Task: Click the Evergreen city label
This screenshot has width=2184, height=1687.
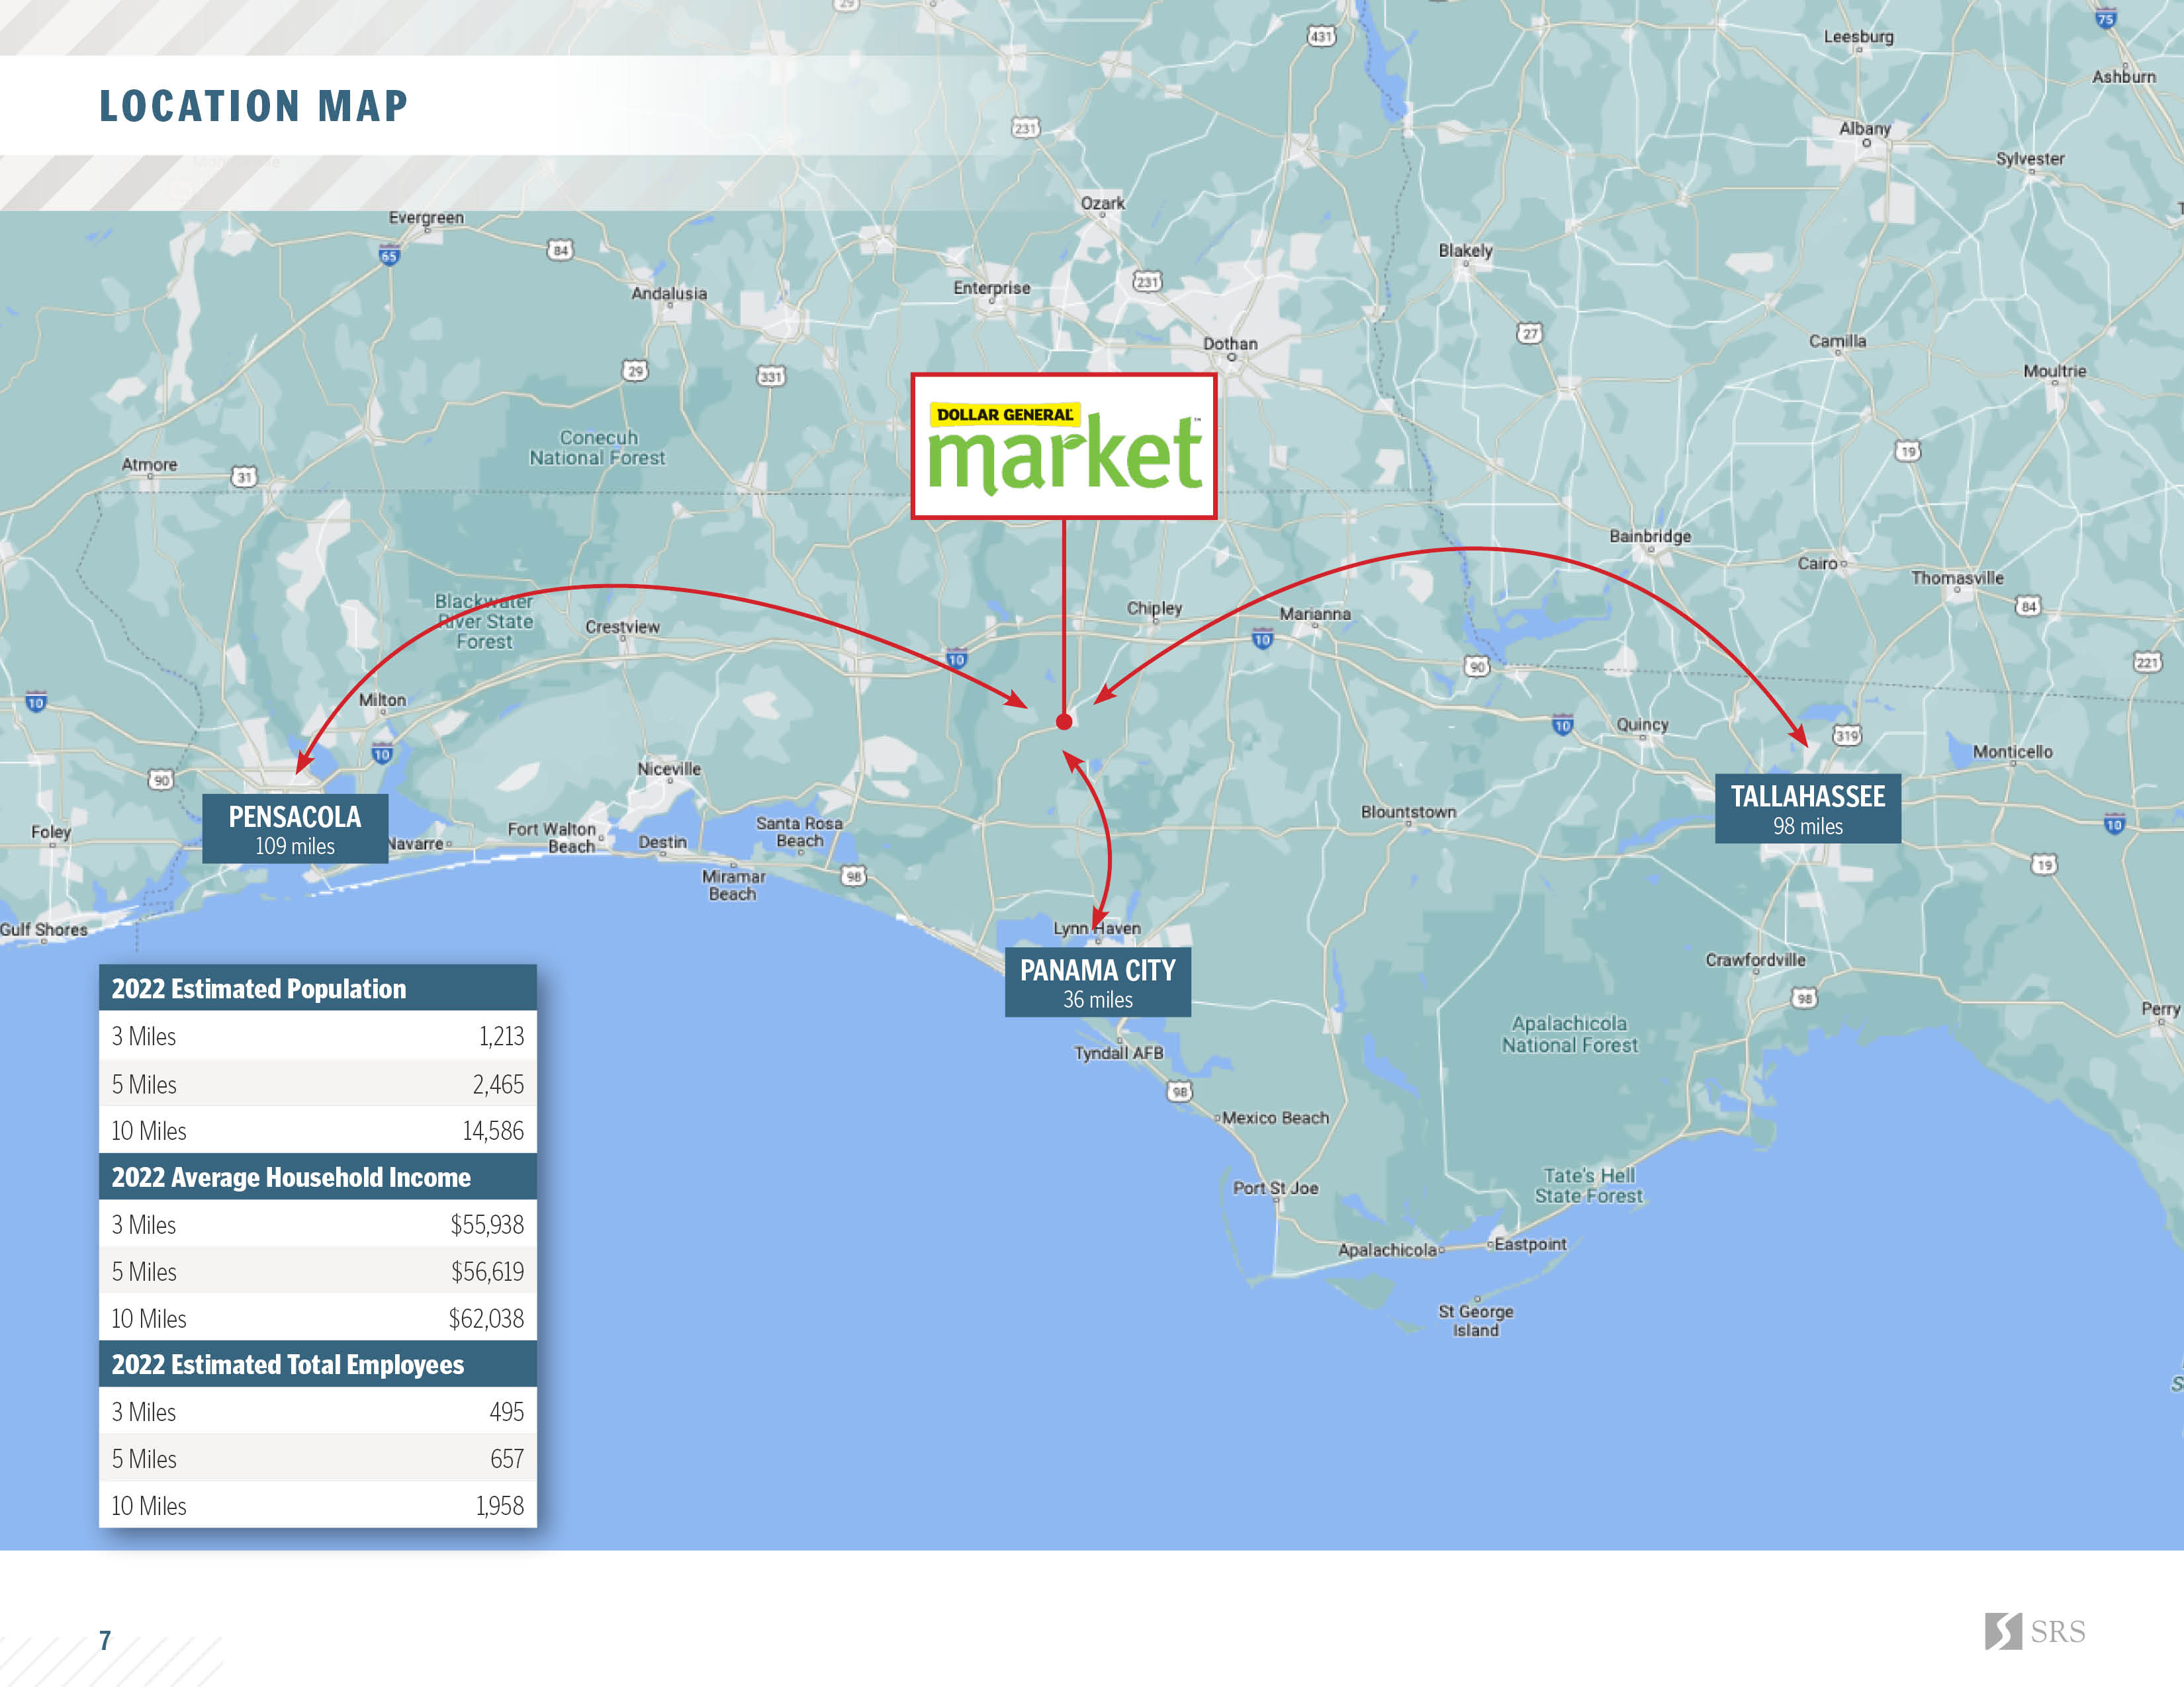Action: [x=426, y=217]
